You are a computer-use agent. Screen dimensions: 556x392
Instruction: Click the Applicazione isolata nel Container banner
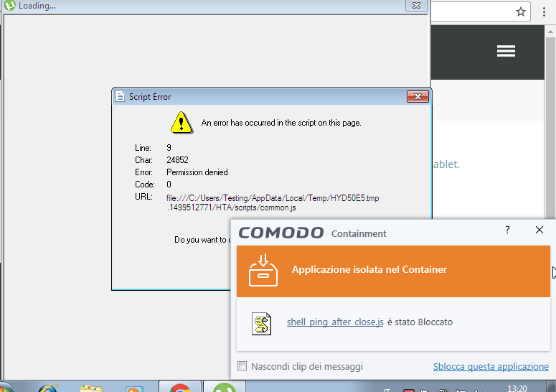[393, 271]
